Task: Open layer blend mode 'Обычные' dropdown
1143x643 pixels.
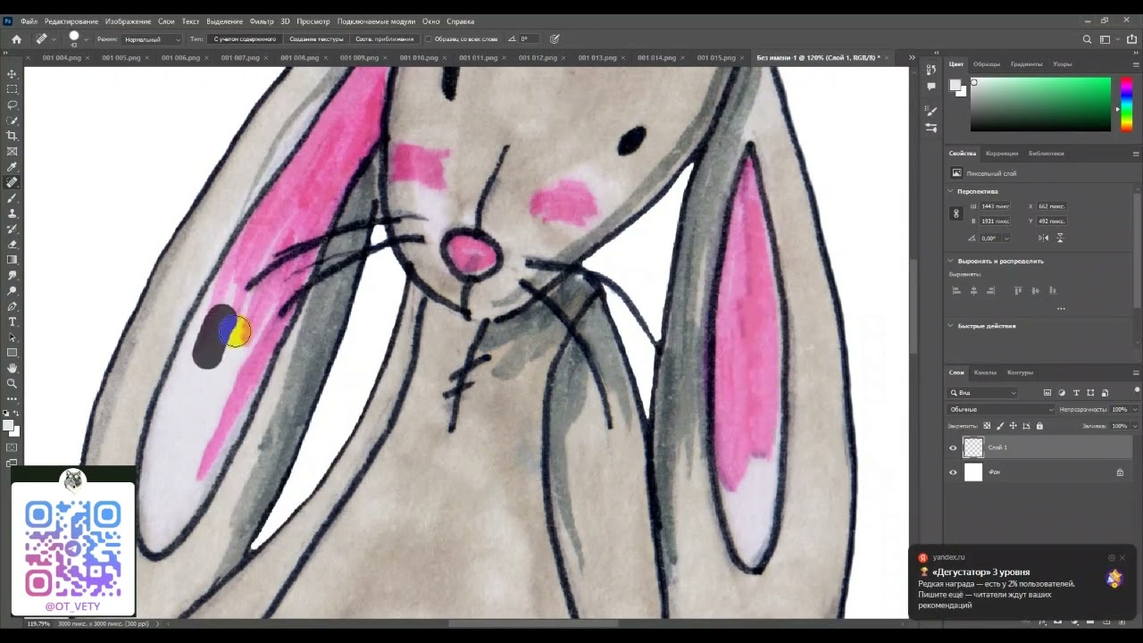Action: click(1002, 410)
